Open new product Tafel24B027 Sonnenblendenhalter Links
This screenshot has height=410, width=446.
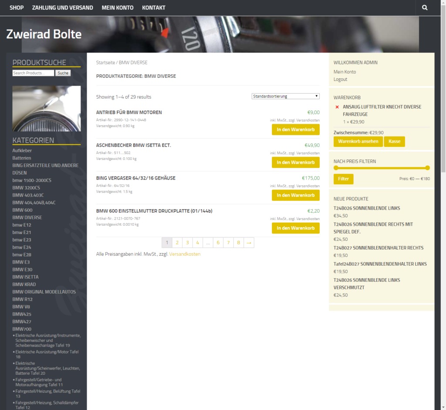(x=380, y=264)
